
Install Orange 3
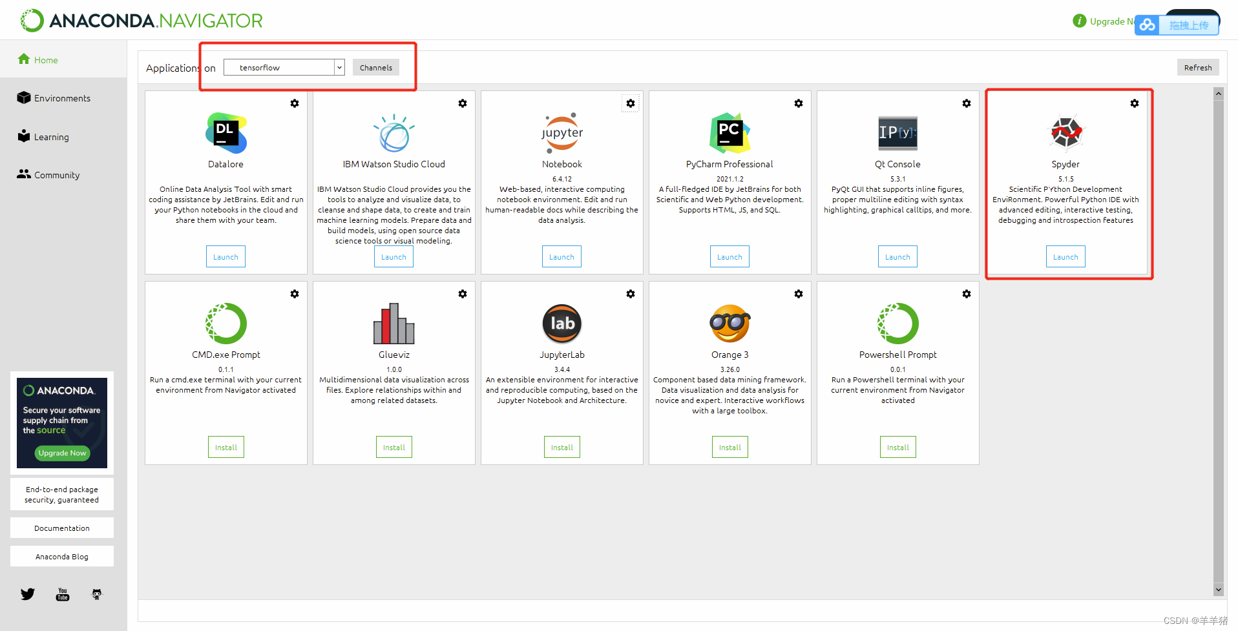(730, 447)
